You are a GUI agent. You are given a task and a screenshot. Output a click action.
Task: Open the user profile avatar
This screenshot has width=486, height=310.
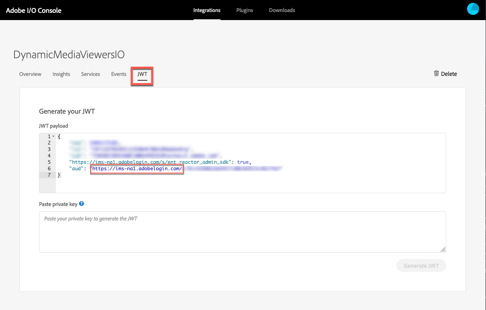(x=473, y=9)
